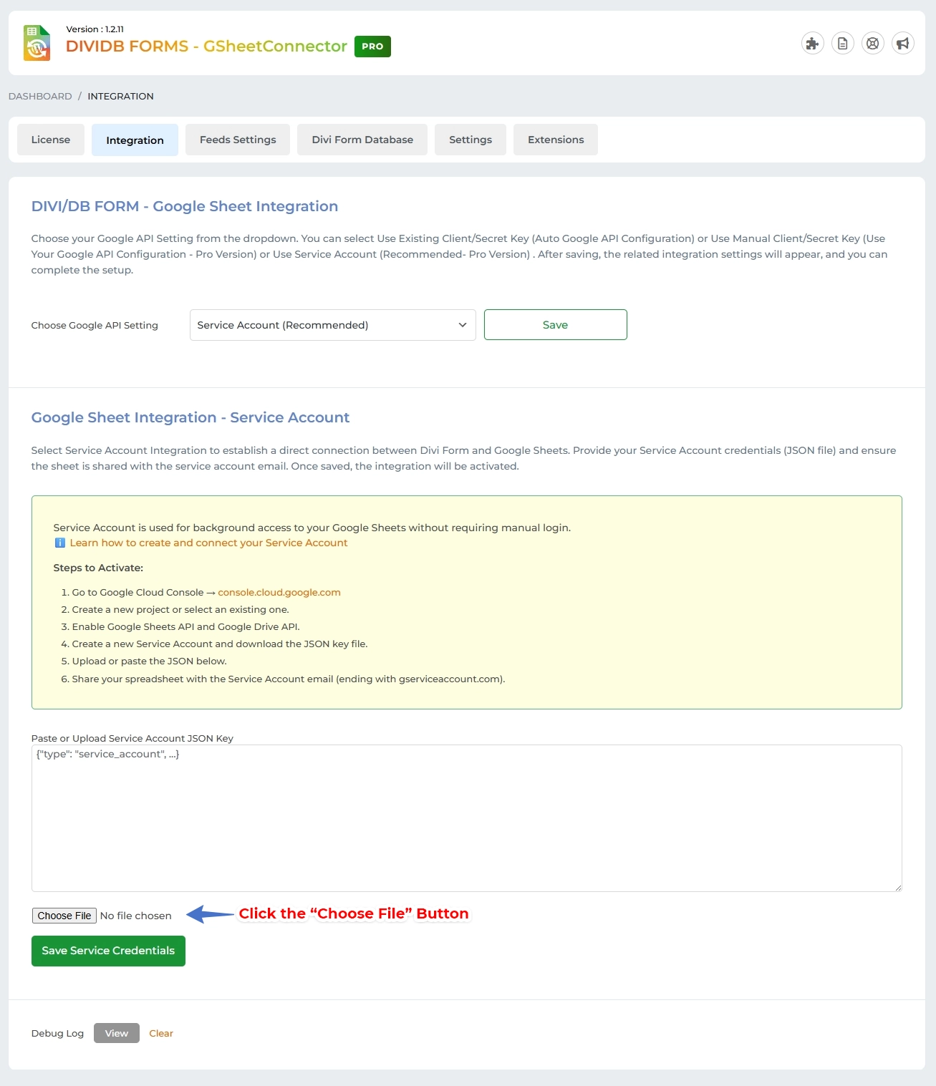Open the documentation document icon

click(x=842, y=43)
